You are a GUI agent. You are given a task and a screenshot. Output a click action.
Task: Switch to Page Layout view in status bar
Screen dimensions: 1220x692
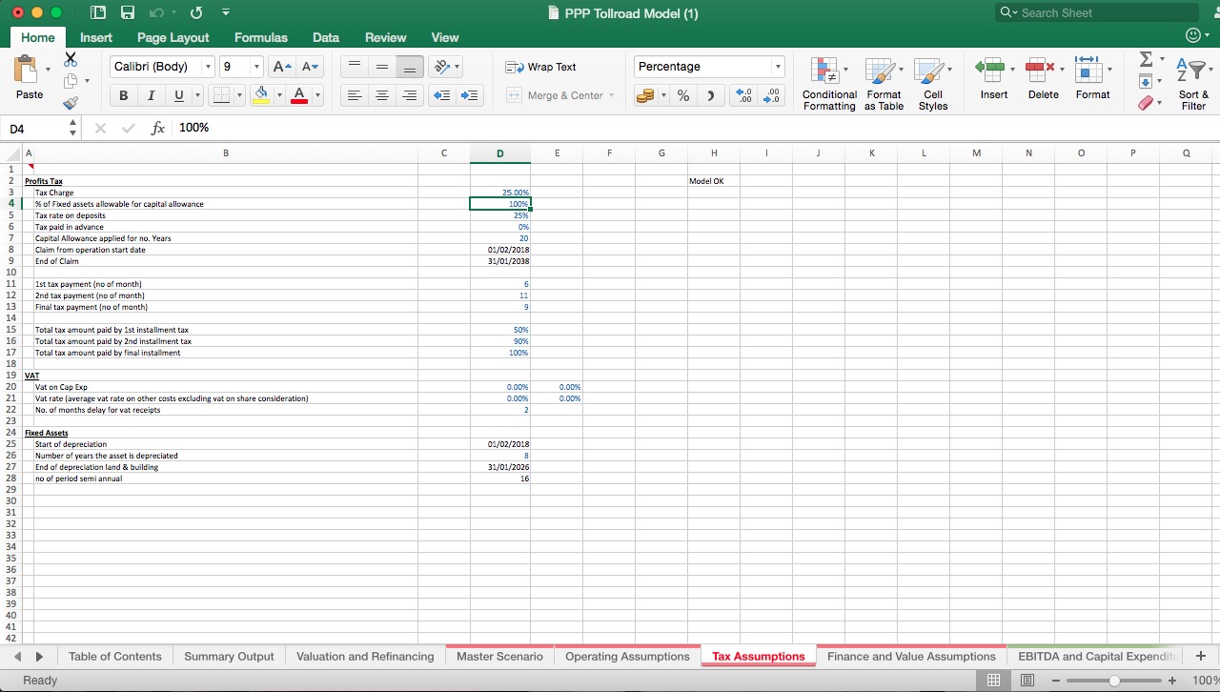pyautogui.click(x=1027, y=680)
